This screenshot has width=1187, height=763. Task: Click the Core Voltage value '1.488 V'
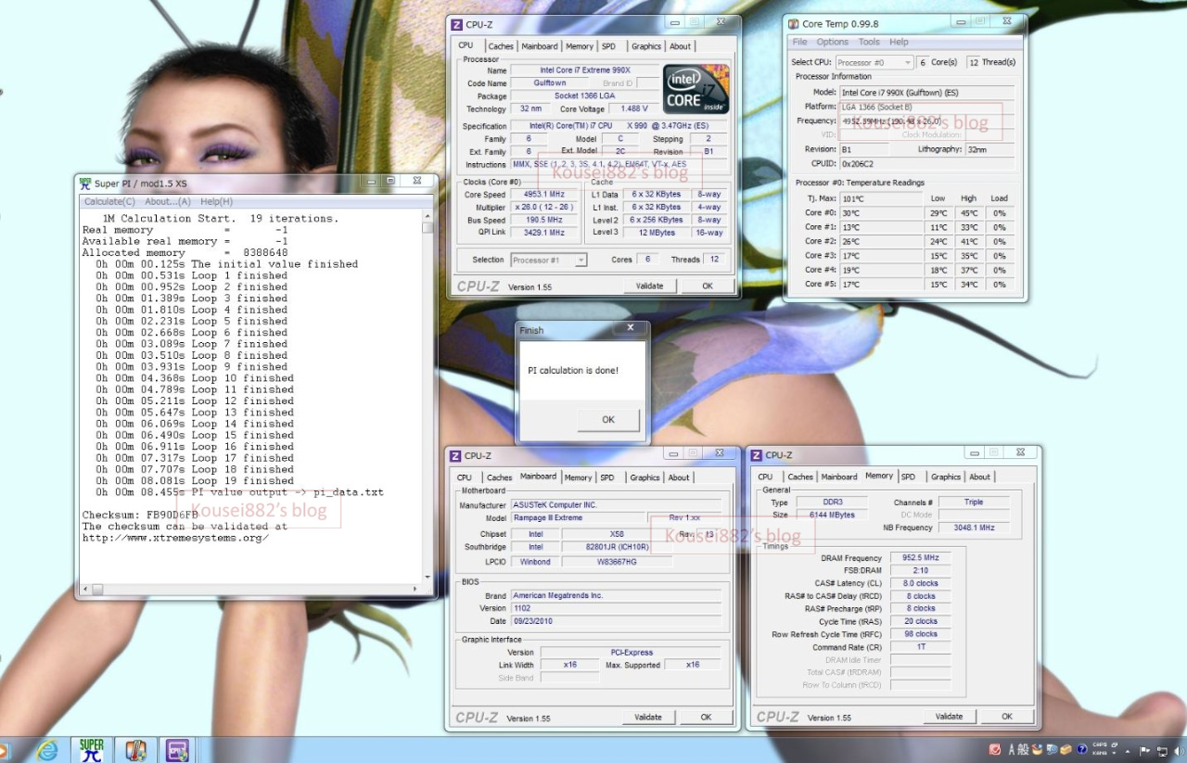(635, 109)
